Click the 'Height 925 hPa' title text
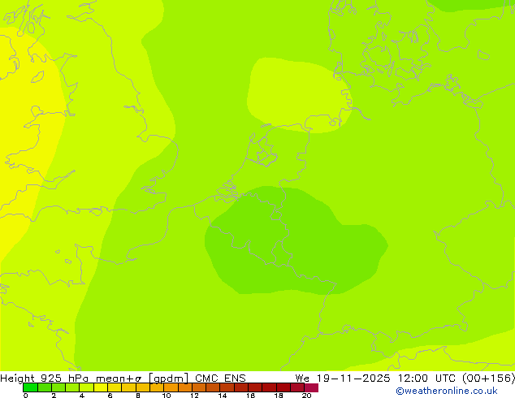The height and width of the screenshot is (398, 515). [45, 379]
